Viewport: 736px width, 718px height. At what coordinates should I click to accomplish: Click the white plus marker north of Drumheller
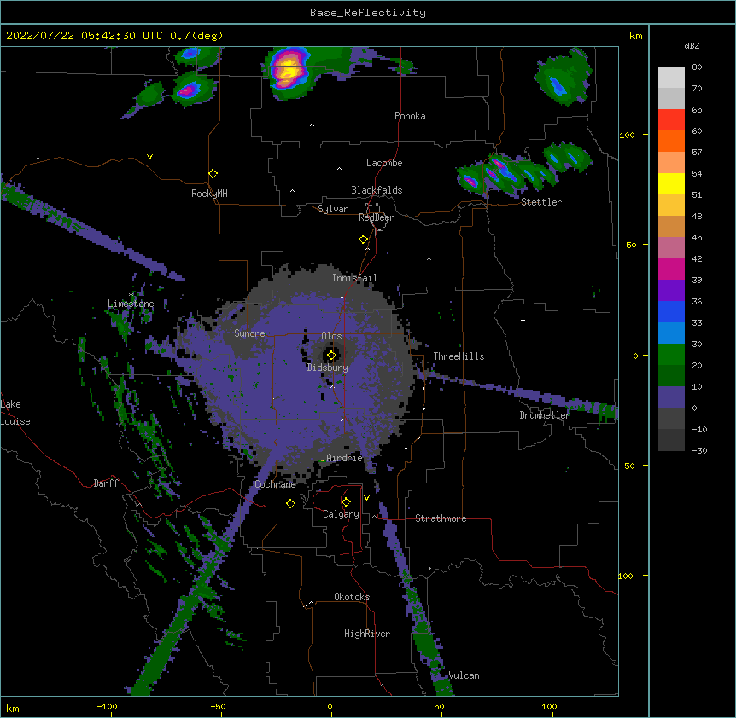(523, 320)
